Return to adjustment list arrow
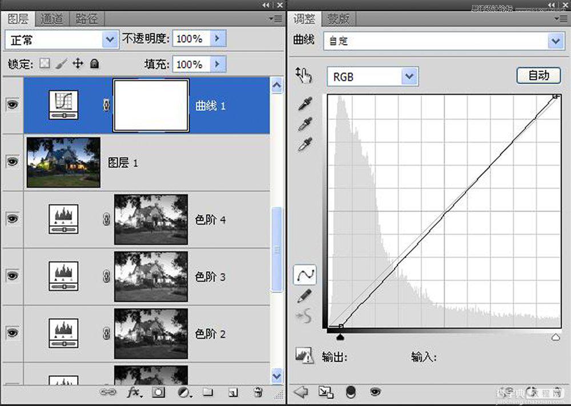 (x=301, y=392)
